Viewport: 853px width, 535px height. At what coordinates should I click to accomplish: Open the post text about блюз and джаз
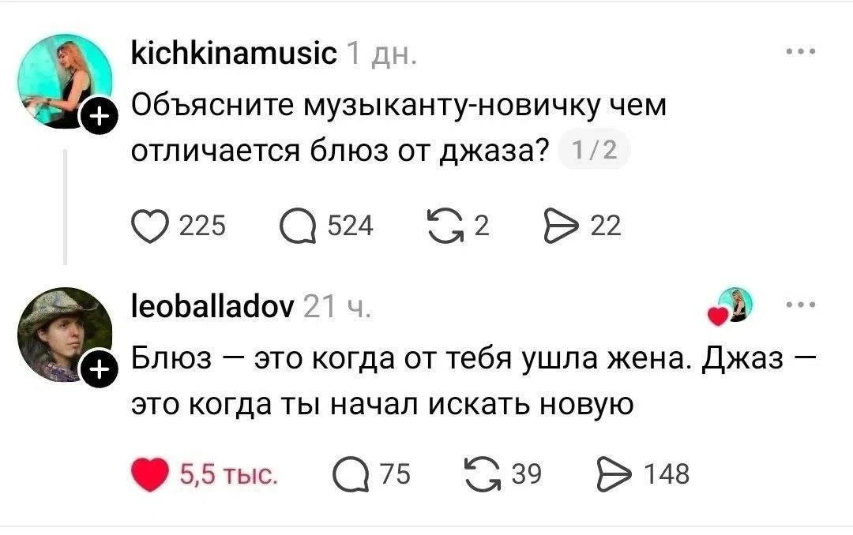coord(399,128)
